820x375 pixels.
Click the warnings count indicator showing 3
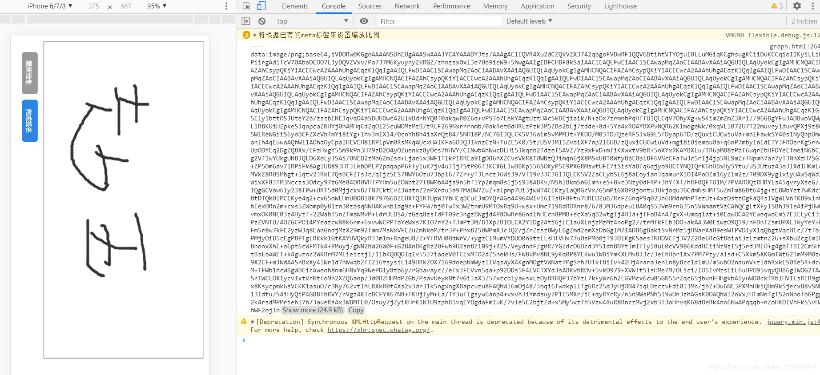pyautogui.click(x=777, y=6)
